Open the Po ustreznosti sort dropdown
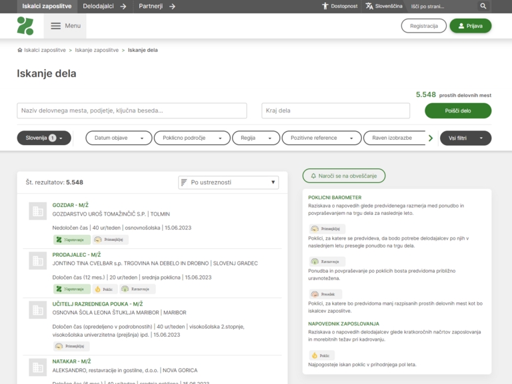Screen dimensions: 512x384 point(229,182)
